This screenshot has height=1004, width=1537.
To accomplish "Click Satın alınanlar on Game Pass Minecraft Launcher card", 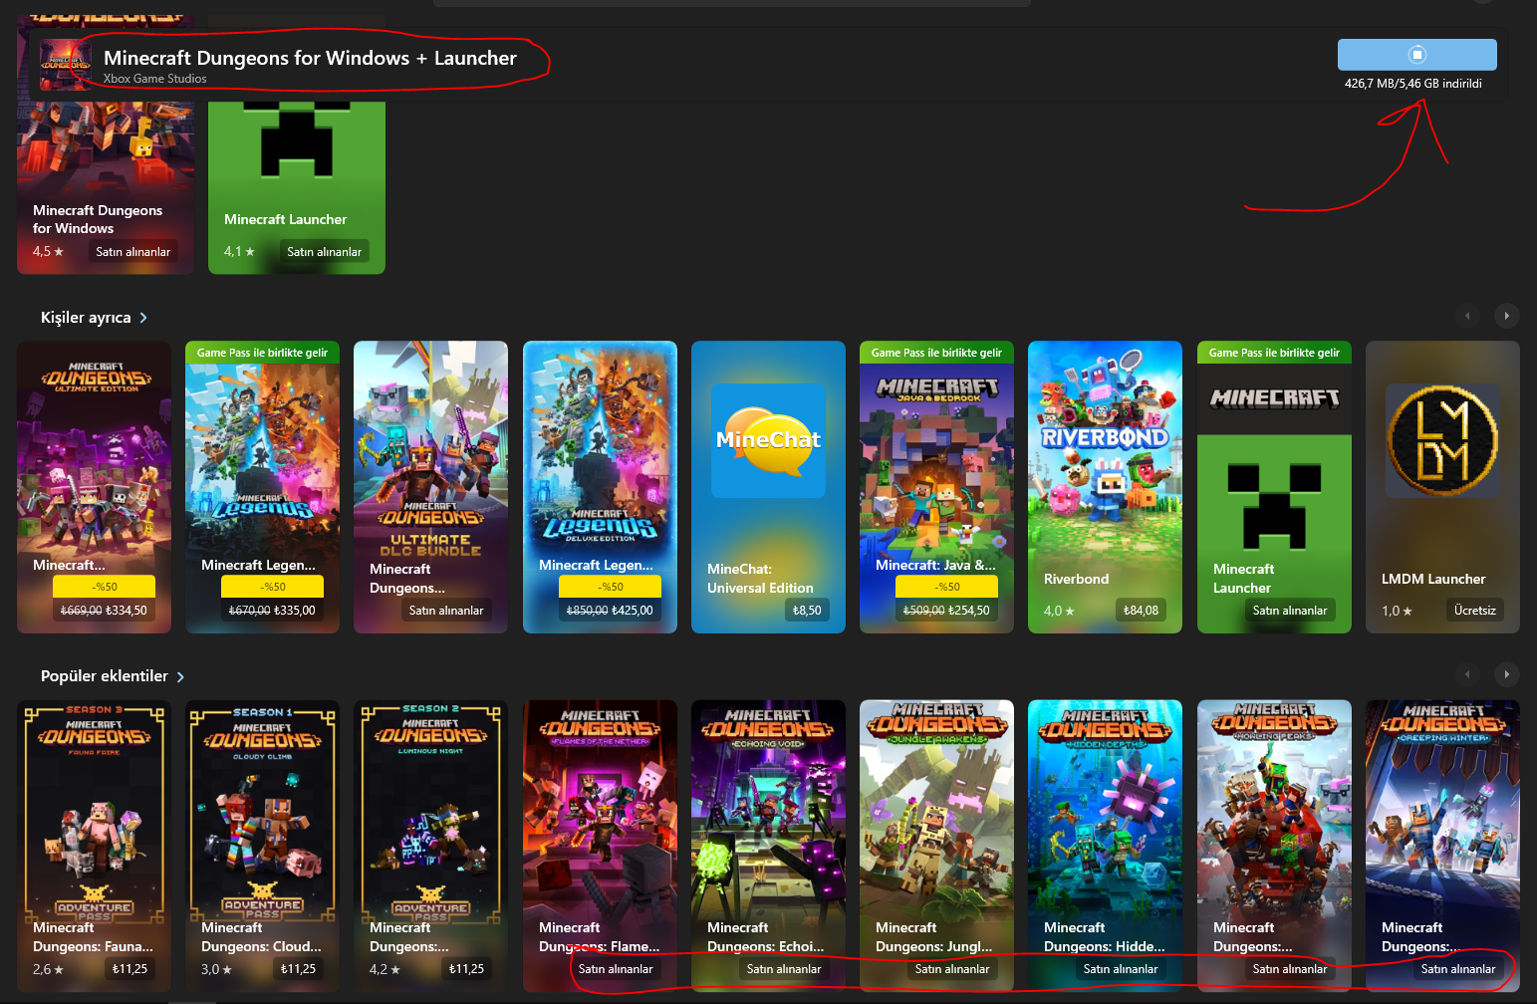I will pyautogui.click(x=1290, y=611).
